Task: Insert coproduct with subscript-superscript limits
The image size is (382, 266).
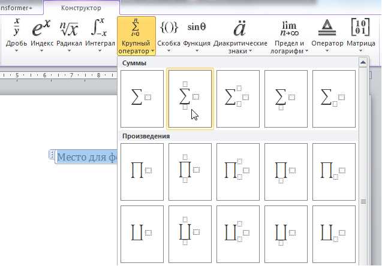Action: click(x=238, y=234)
